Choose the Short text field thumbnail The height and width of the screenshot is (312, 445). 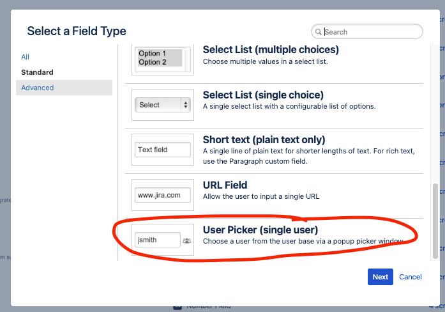click(163, 150)
